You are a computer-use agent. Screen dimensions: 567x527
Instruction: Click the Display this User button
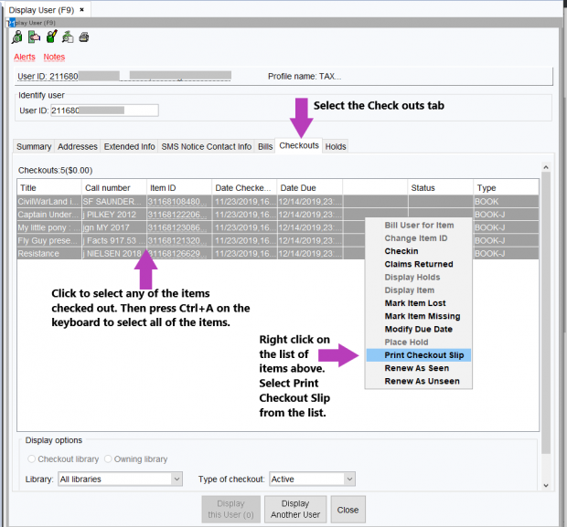pos(230,509)
